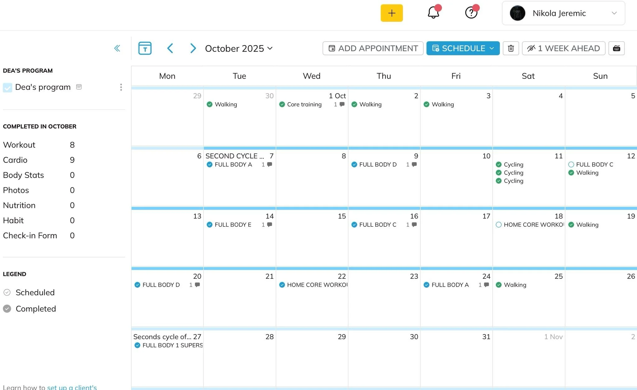Open October 2025 month dropdown

239,48
